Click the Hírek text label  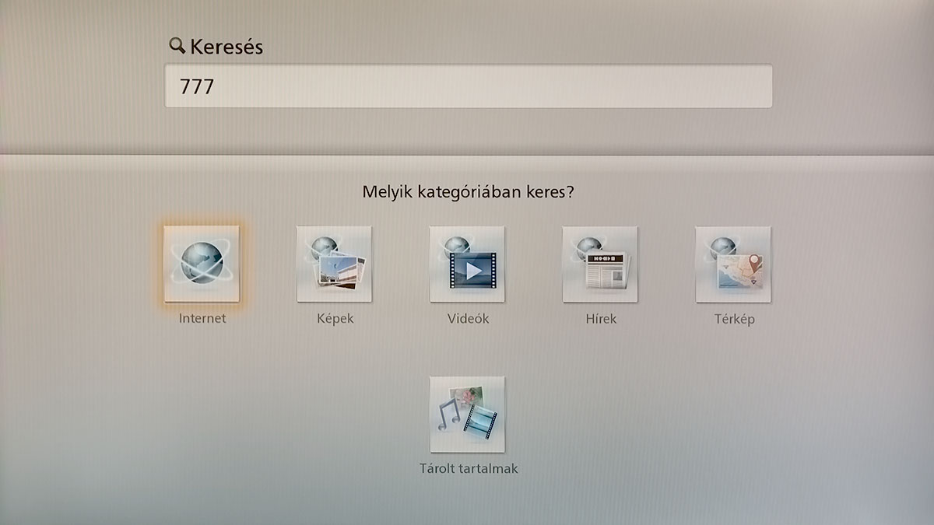coord(600,319)
